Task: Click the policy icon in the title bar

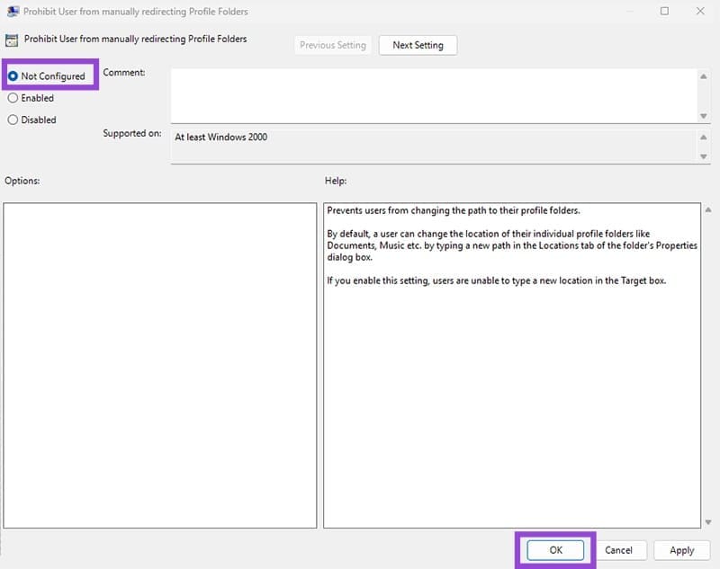Action: (12, 12)
